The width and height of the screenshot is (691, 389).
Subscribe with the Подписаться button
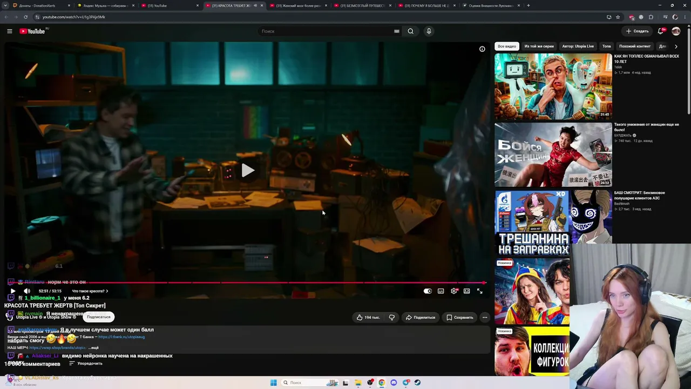(x=98, y=317)
